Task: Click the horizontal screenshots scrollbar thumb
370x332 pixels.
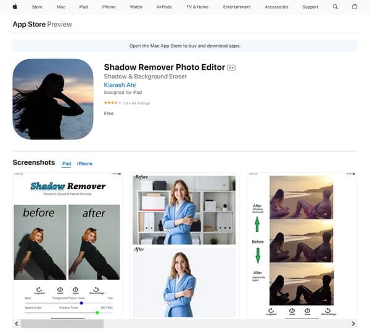Action: [x=62, y=323]
